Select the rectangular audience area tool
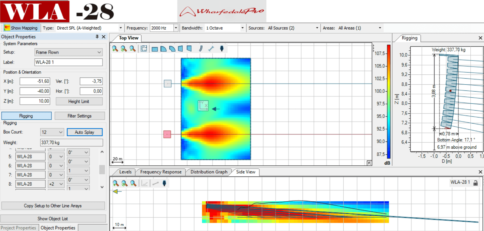 [x=155, y=49]
